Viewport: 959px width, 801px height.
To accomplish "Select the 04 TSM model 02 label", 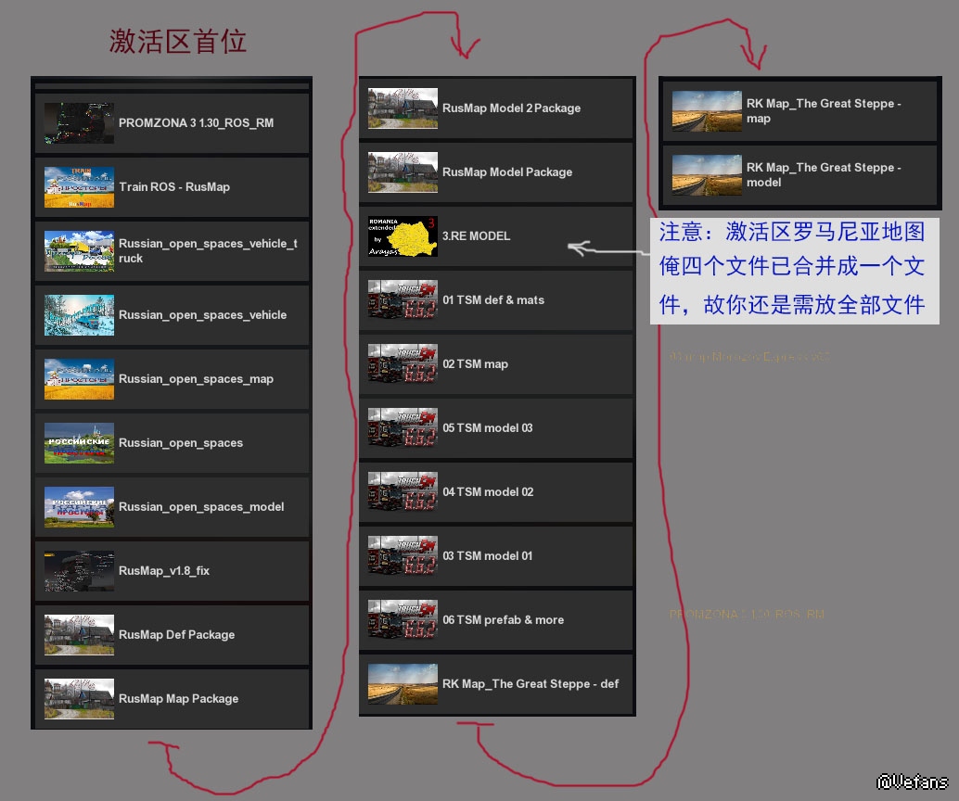I will 488,491.
